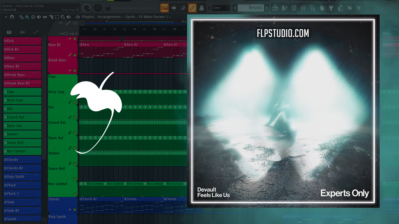Select the Mute tool in playlist toolbar
The height and width of the screenshot is (224, 399).
click(39, 17)
